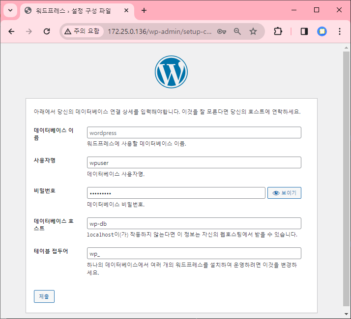Screen dimensions: 351x319
Task: Click the forward navigation arrow
Action: tap(29, 31)
